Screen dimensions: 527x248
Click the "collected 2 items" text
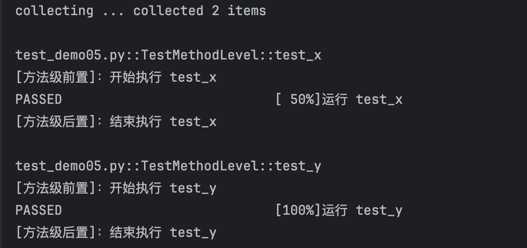tap(200, 11)
